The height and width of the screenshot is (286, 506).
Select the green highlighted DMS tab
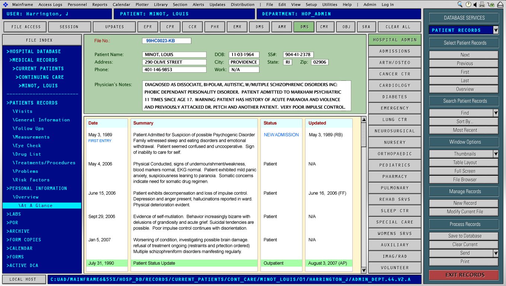(304, 27)
